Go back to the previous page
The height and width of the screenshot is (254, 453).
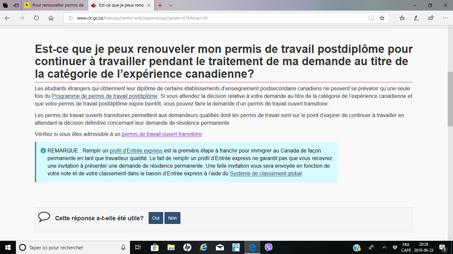(7, 18)
